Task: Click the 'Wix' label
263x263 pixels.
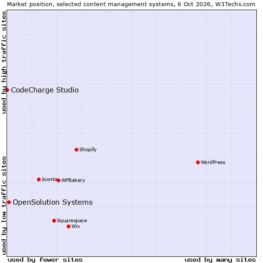Action: 76,226
